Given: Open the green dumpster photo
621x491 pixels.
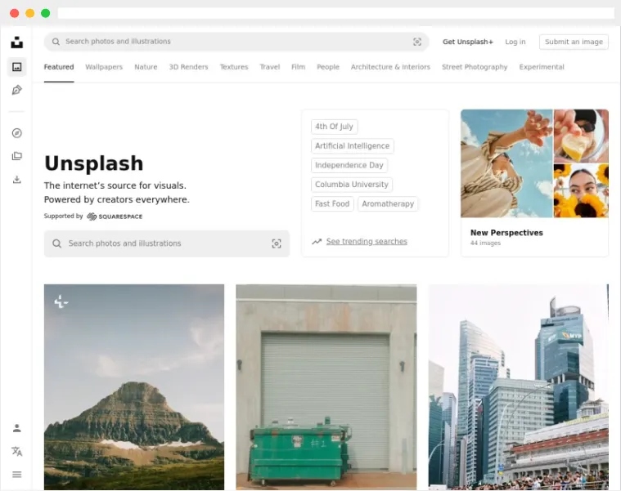Looking at the screenshot, I should click(326, 387).
